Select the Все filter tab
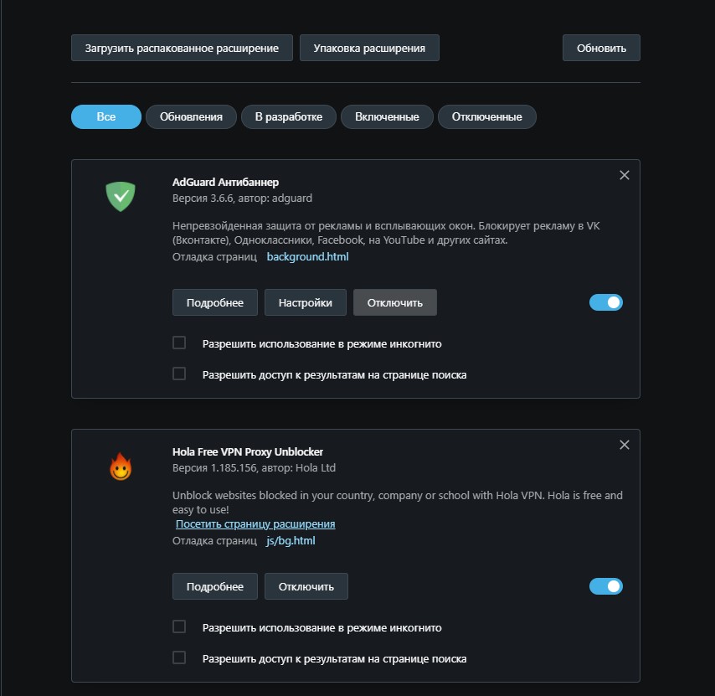Image resolution: width=715 pixels, height=696 pixels. (x=106, y=116)
